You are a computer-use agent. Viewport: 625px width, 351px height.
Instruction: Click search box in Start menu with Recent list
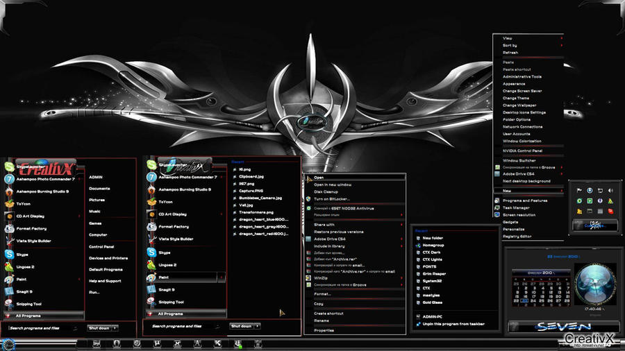click(x=183, y=326)
